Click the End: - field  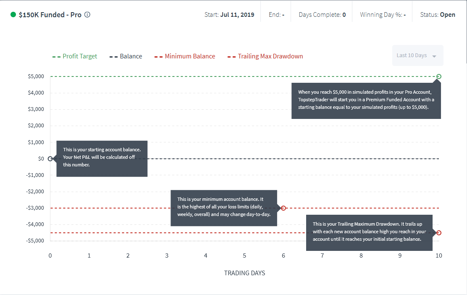click(x=276, y=15)
